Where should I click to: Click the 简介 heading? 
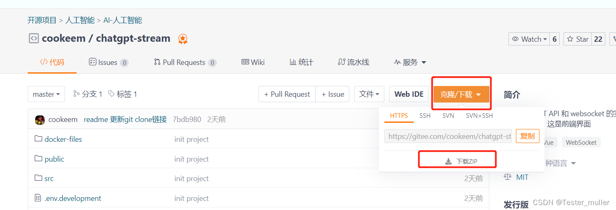[512, 95]
